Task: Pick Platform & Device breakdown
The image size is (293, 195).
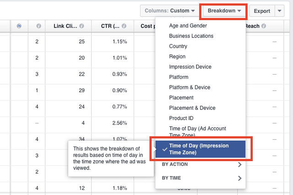Action: click(x=190, y=87)
